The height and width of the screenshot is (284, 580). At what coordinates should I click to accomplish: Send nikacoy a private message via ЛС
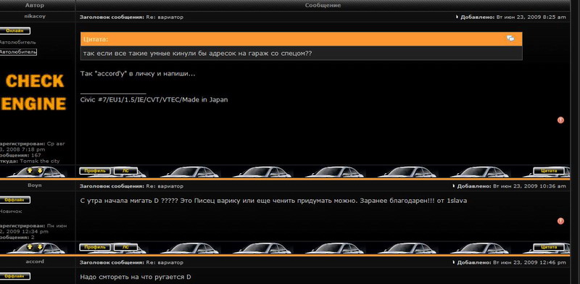point(125,171)
